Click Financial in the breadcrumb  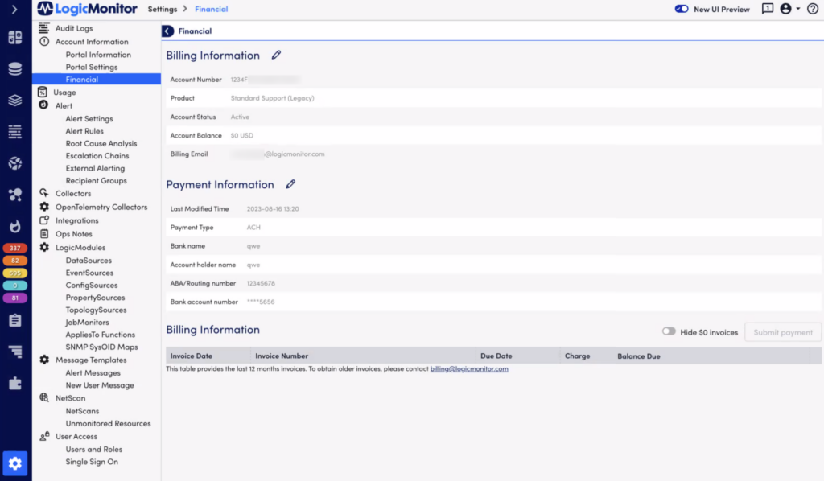pyautogui.click(x=212, y=9)
